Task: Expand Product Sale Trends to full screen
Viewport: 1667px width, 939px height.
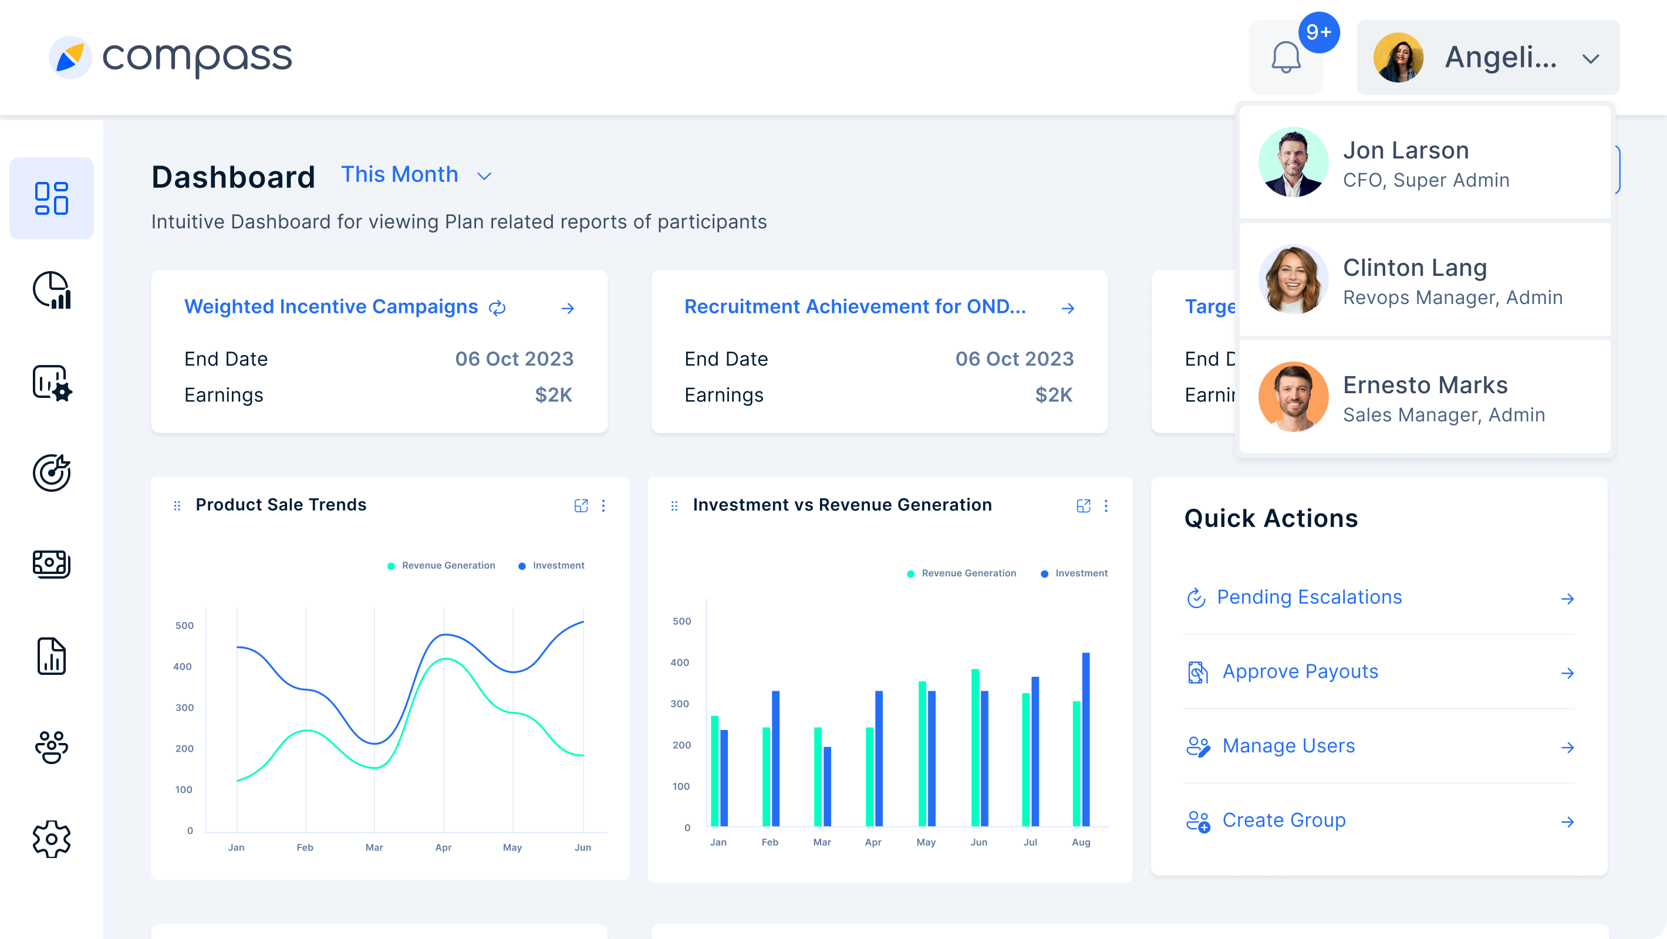Action: 581,505
